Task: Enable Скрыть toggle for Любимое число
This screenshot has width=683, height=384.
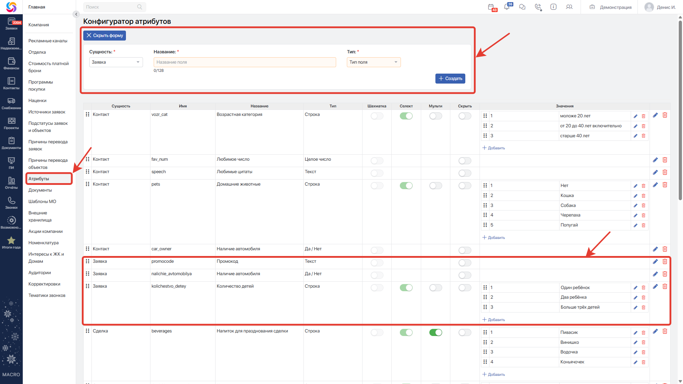Action: (465, 161)
